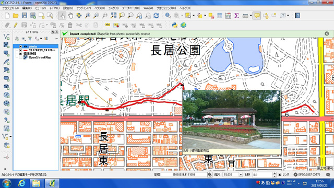The height and width of the screenshot is (188, 334).
Task: Activate the Zoom In magnifier tool
Action: pos(88,16)
